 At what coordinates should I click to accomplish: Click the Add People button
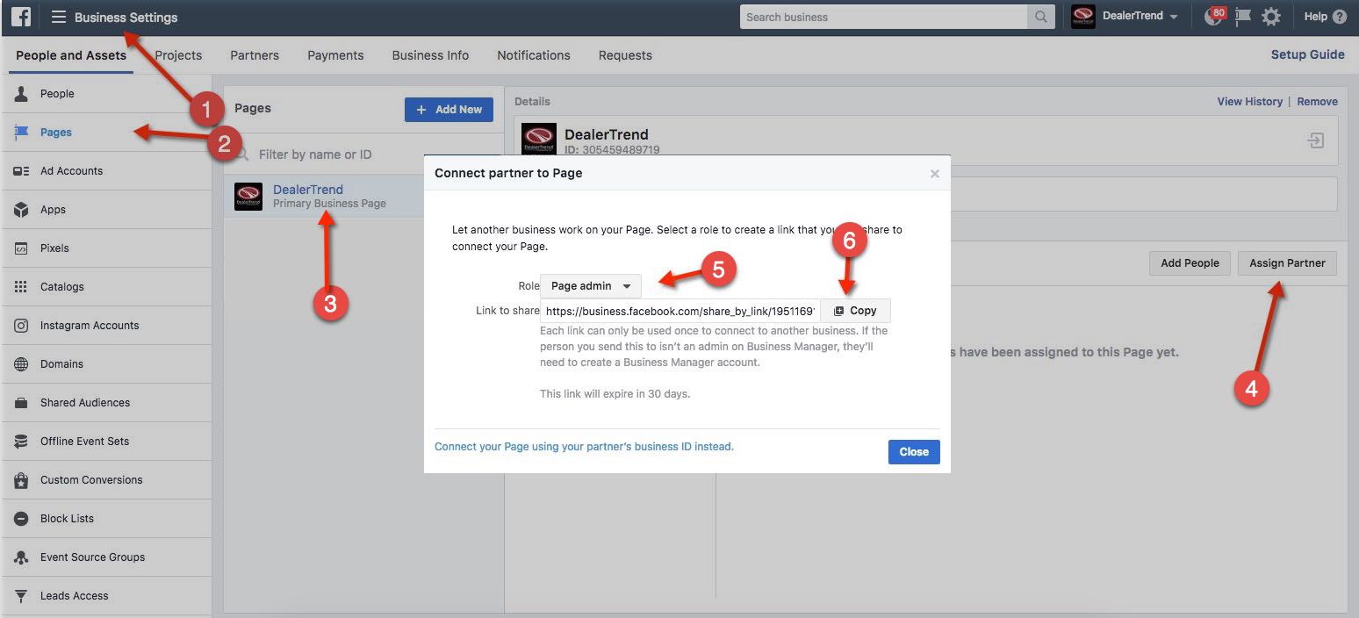[1190, 263]
